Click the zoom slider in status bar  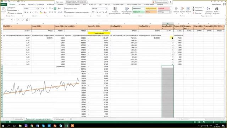click(214, 122)
